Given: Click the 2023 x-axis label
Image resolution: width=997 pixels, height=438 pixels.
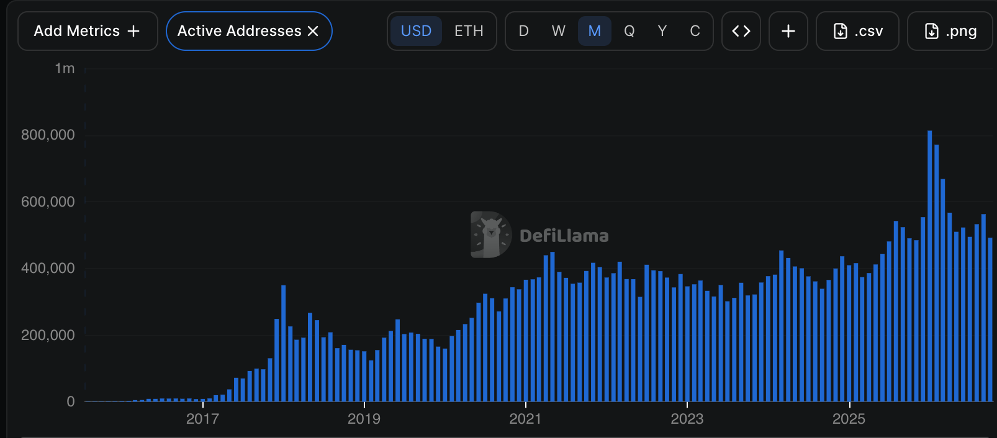Looking at the screenshot, I should (x=687, y=419).
